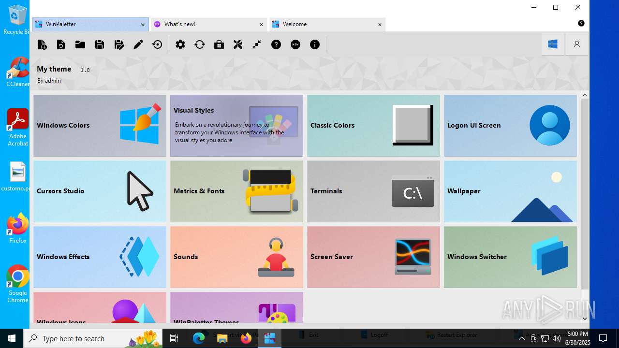Select Adobe Acrobat desktop shortcut
Viewport: 619px width, 348px height.
17,127
